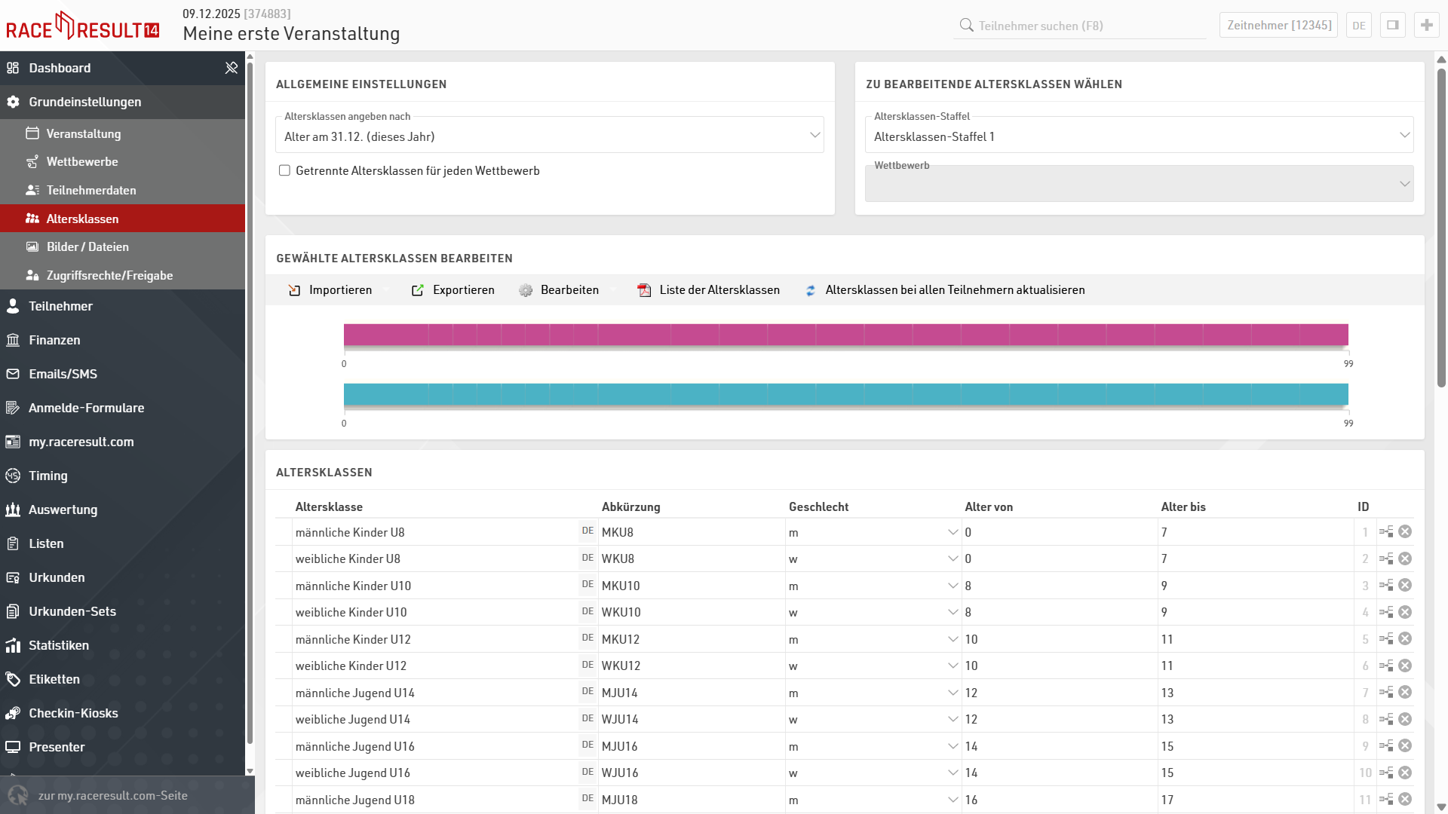Viewport: 1448px width, 814px height.
Task: Open Geschlecht dropdown for weibliche Kinder U8
Action: 873,559
